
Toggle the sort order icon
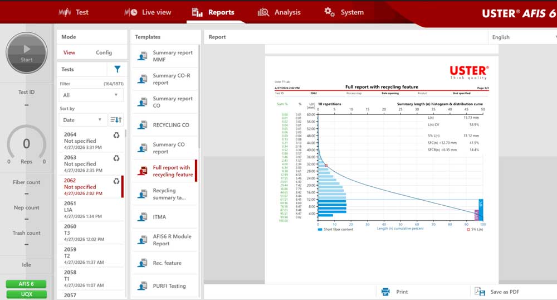(116, 120)
